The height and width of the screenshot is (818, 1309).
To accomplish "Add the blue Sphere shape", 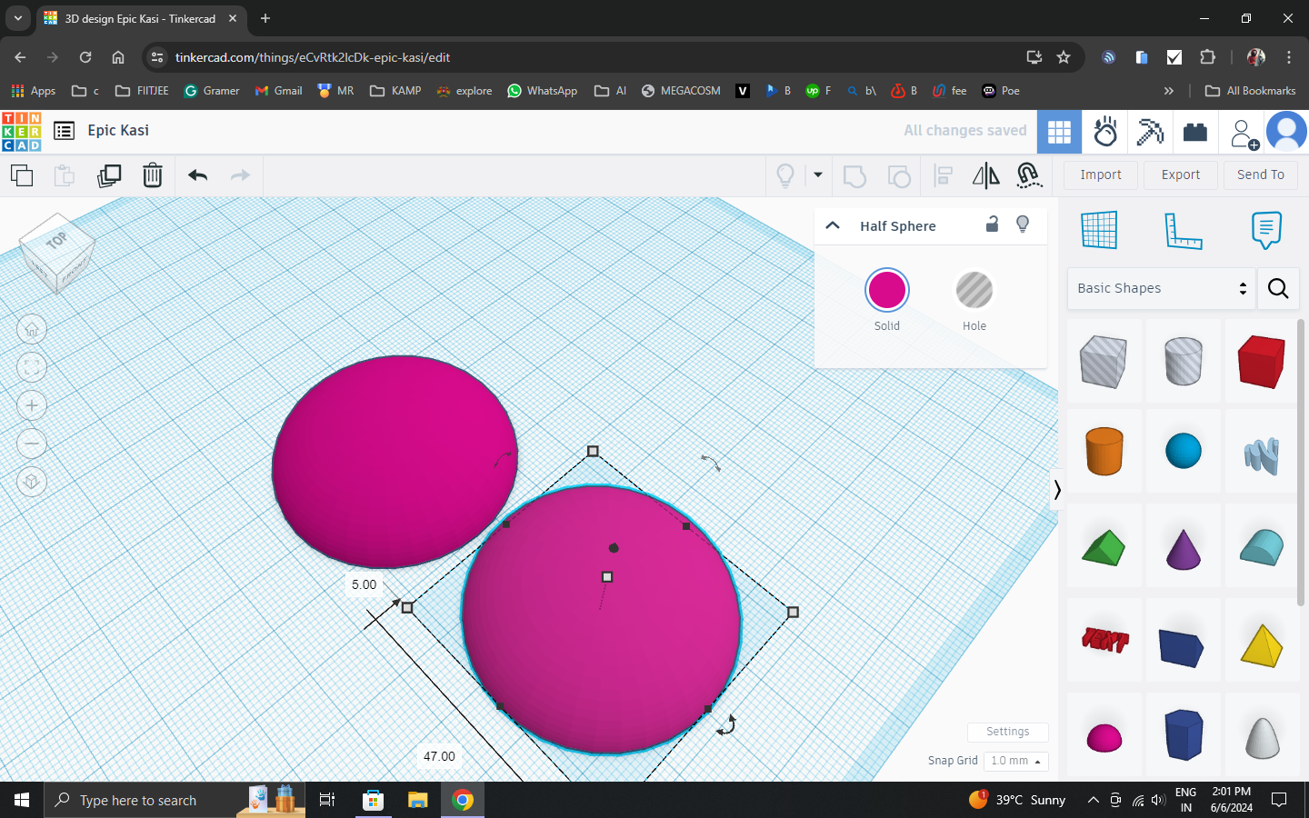I will pyautogui.click(x=1183, y=451).
